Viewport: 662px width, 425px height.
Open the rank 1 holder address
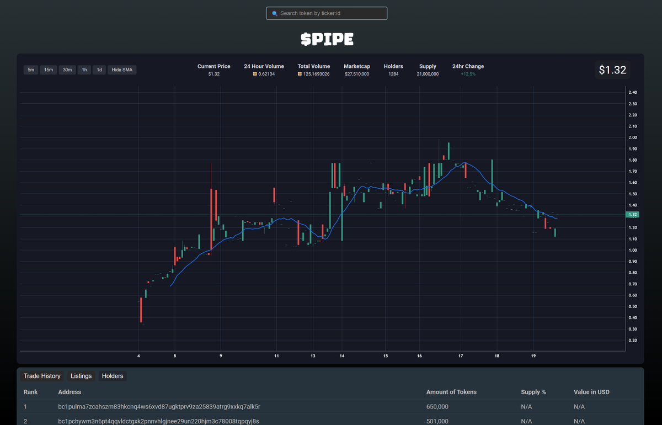159,406
